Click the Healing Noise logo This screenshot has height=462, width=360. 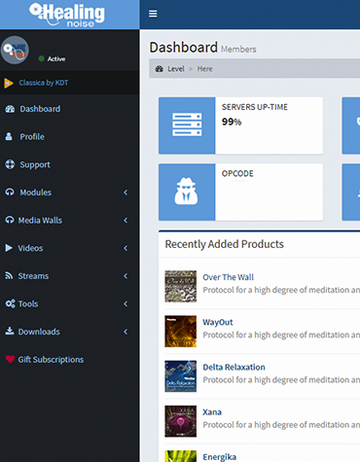click(67, 15)
